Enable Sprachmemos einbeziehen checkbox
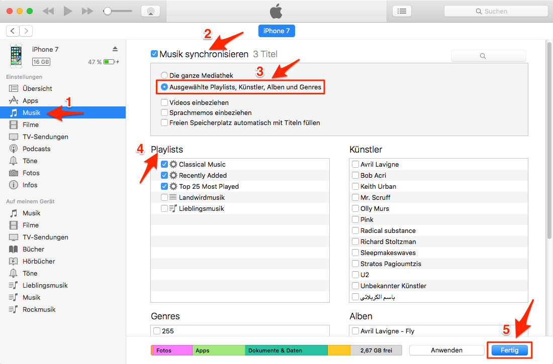The width and height of the screenshot is (553, 364). point(164,112)
